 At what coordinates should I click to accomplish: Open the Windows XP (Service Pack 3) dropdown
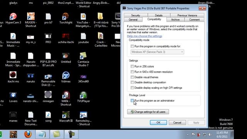coord(157,52)
